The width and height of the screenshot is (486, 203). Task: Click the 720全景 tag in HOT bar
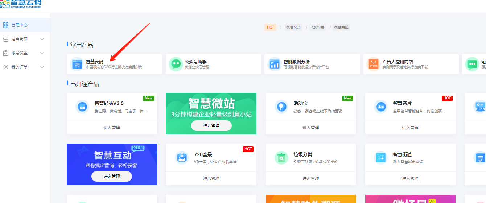point(317,27)
